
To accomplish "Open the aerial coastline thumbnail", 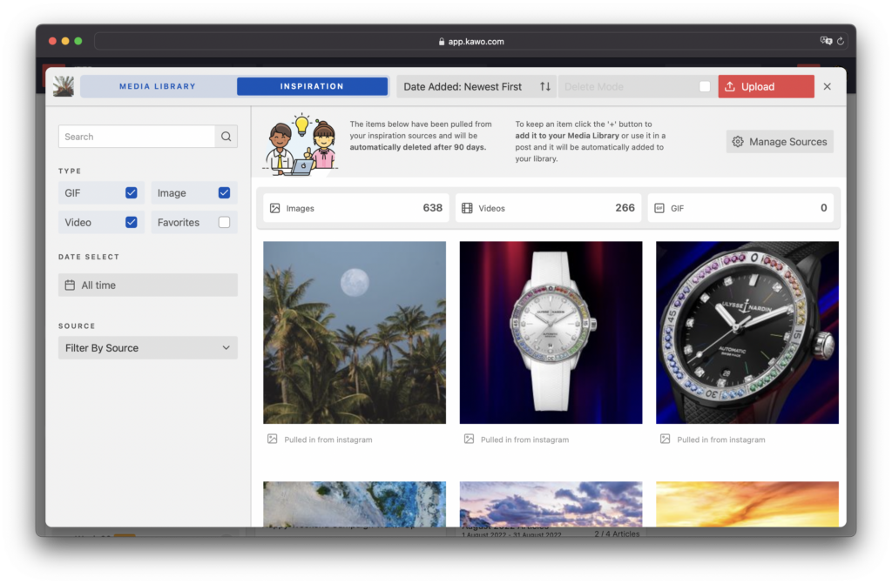I will (355, 505).
